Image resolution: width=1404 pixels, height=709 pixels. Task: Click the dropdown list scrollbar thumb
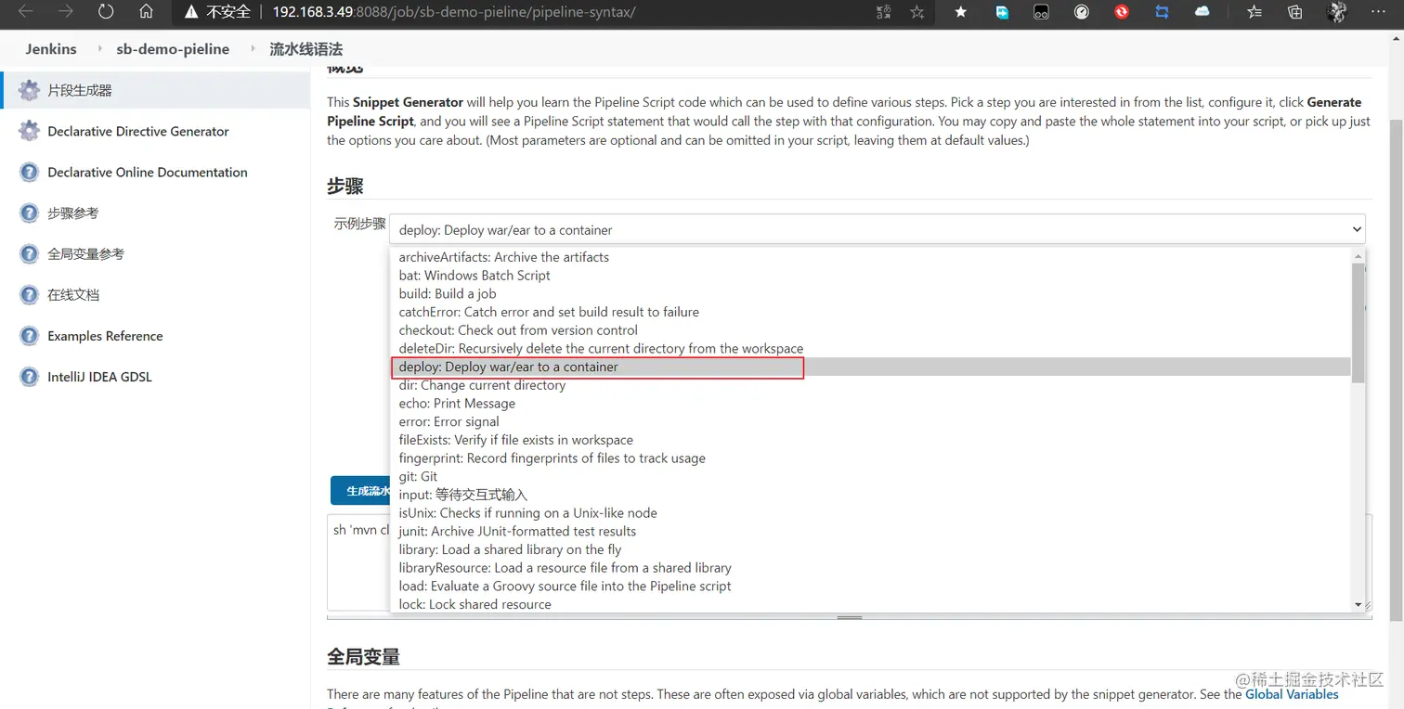point(1358,322)
